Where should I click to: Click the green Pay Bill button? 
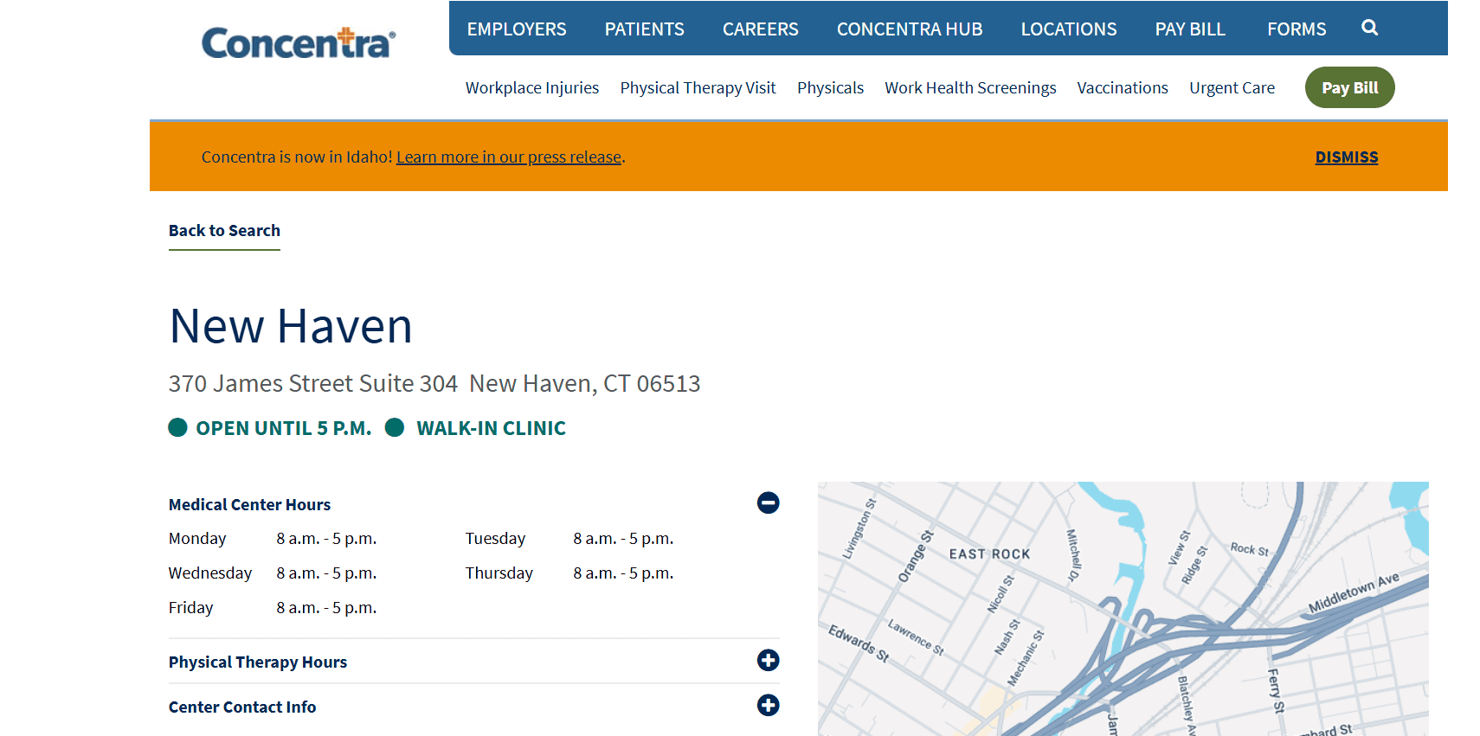pos(1349,87)
